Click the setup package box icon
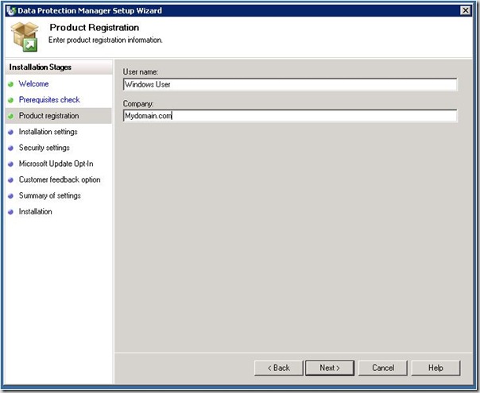The image size is (480, 393). (x=25, y=37)
